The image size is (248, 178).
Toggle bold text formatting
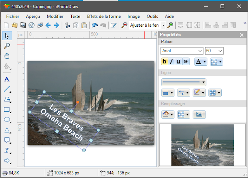[x=164, y=61]
